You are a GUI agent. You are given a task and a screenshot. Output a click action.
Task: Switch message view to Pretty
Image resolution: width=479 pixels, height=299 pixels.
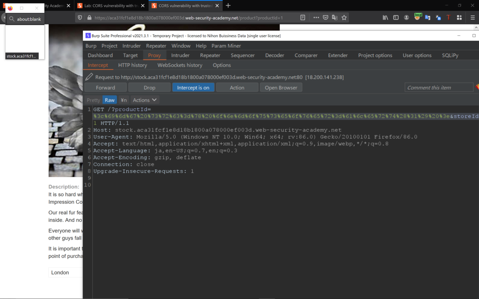[93, 100]
